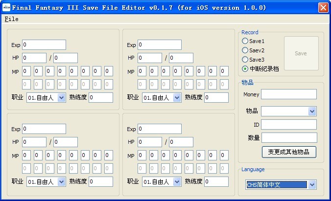This screenshot has width=331, height=201.
Task: Select the 中断纪录档 radio option
Action: [x=245, y=69]
